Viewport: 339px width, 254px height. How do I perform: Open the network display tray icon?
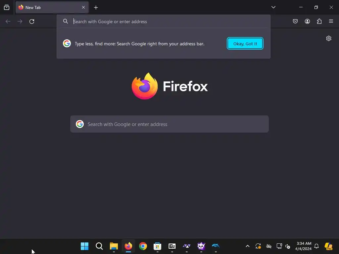point(279,246)
